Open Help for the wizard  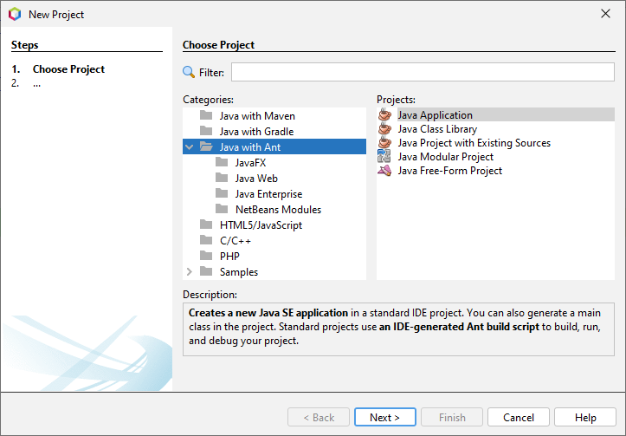tap(585, 417)
